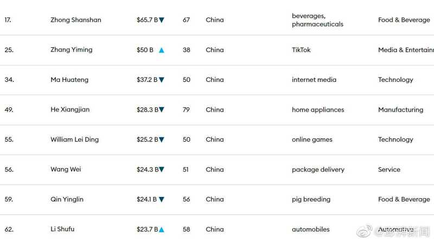
Task: Click the down arrow beside $65.7 B
Action: point(161,20)
